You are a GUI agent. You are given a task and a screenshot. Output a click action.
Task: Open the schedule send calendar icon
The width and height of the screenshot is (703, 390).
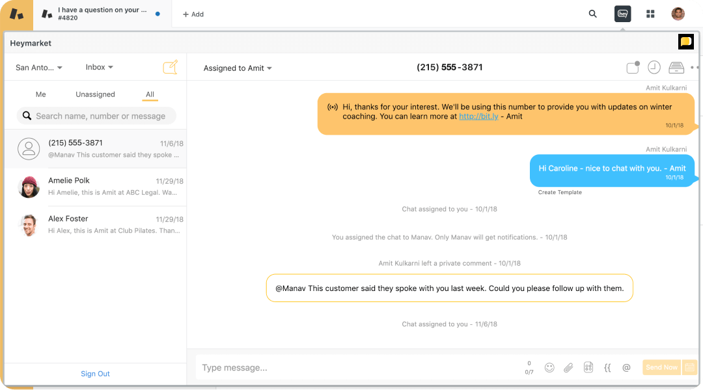coord(689,367)
